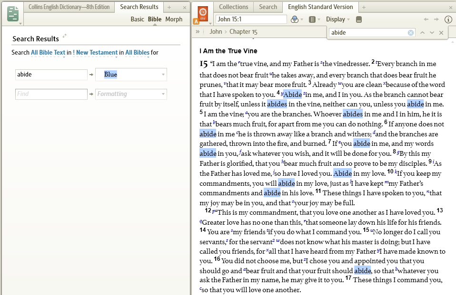This screenshot has height=295, width=456.
Task: Go back with the left arrow icon
Action: coord(426,19)
